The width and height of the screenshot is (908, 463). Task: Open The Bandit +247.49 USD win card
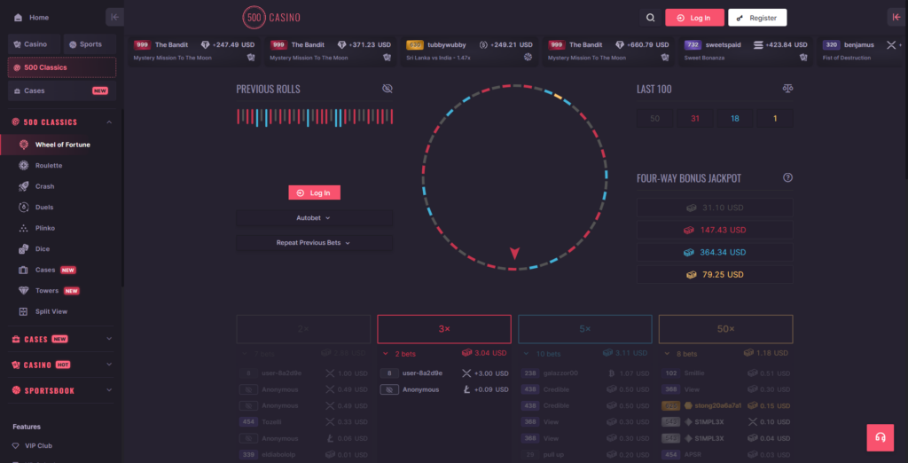194,51
